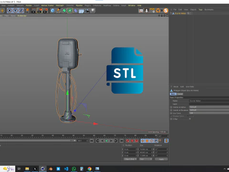Open Attribute Manager User Data menu
This screenshot has width=229, height=172.
click(x=190, y=86)
